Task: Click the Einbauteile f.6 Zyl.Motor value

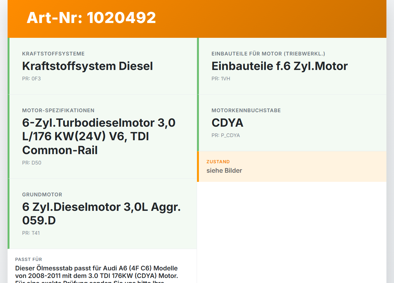Action: click(279, 66)
